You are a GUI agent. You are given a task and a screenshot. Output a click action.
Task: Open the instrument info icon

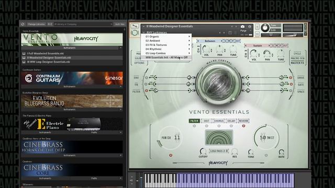click(x=250, y=27)
